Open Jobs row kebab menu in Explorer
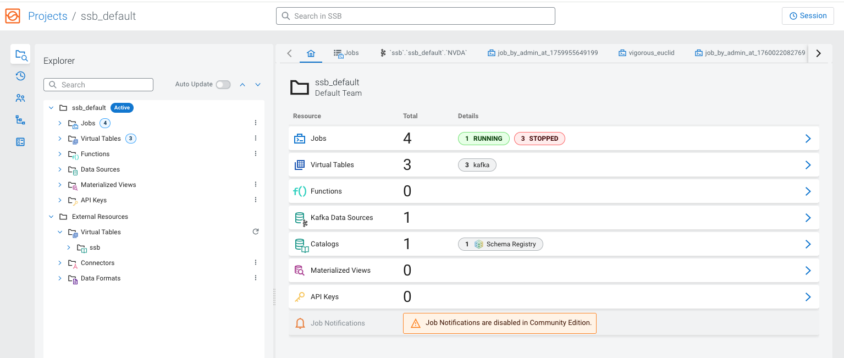 point(256,123)
